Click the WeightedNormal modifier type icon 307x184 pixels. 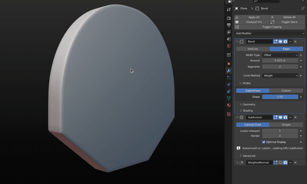(242, 163)
